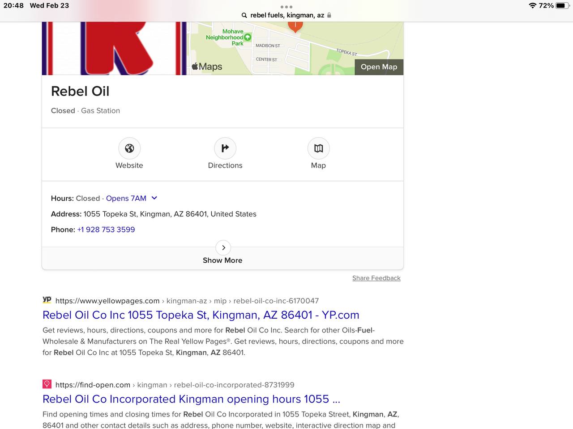Tap the 20:48 clock in status bar
The height and width of the screenshot is (429, 573).
pos(13,5)
